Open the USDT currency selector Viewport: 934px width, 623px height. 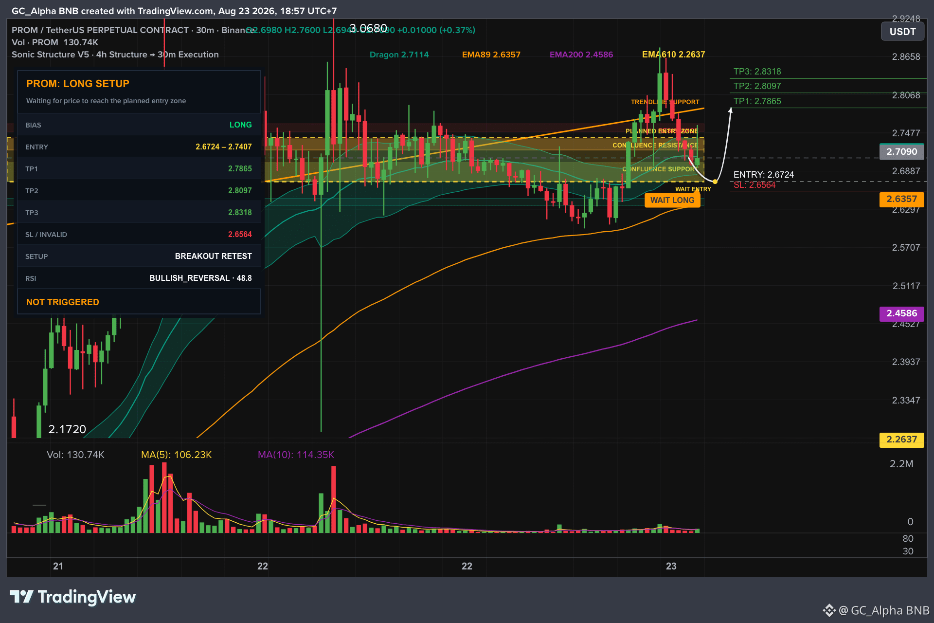(902, 32)
